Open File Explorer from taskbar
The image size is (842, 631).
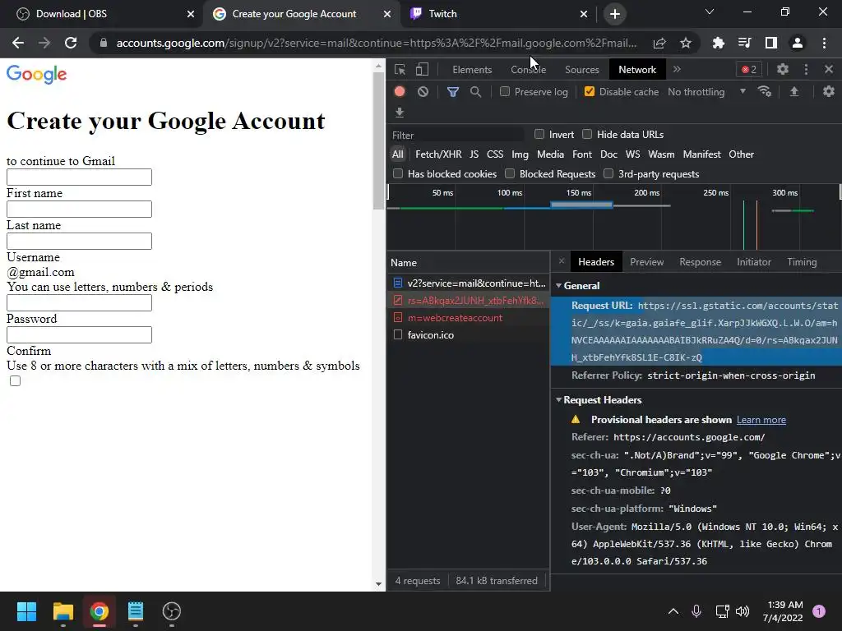[62, 611]
